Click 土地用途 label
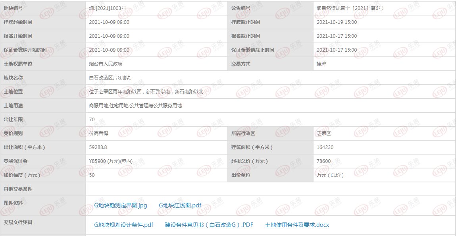The height and width of the screenshot is (236, 456). pyautogui.click(x=13, y=106)
